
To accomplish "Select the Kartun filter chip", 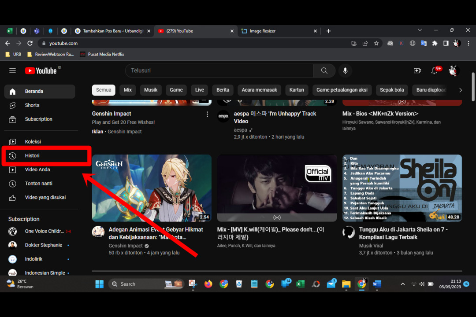I will pyautogui.click(x=297, y=90).
